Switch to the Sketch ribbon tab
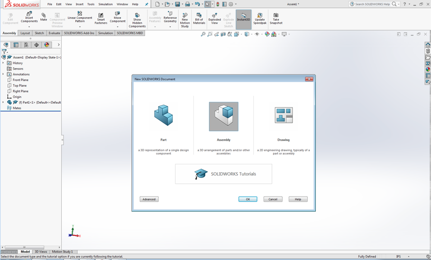The height and width of the screenshot is (260, 431). pyautogui.click(x=39, y=33)
